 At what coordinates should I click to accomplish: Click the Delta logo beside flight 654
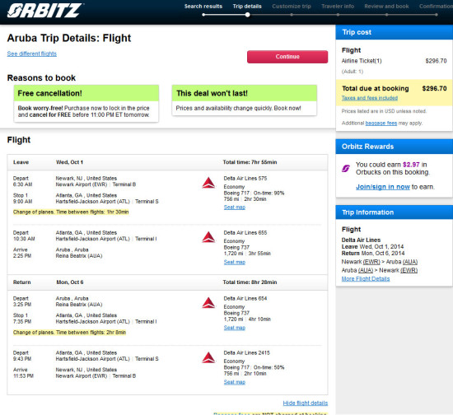[208, 303]
